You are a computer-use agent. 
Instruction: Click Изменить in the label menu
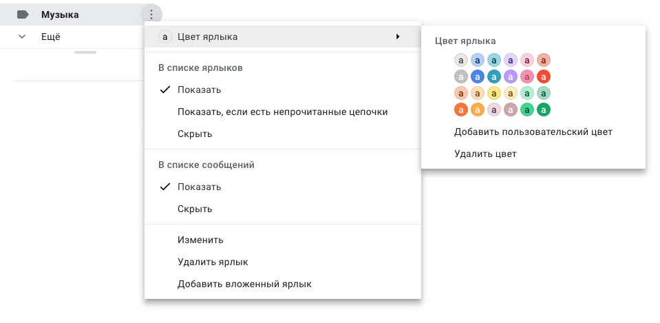tap(200, 240)
